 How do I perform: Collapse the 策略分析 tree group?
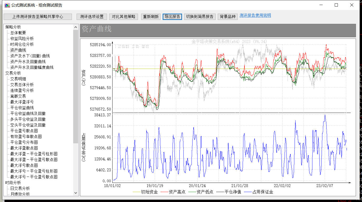13,27
